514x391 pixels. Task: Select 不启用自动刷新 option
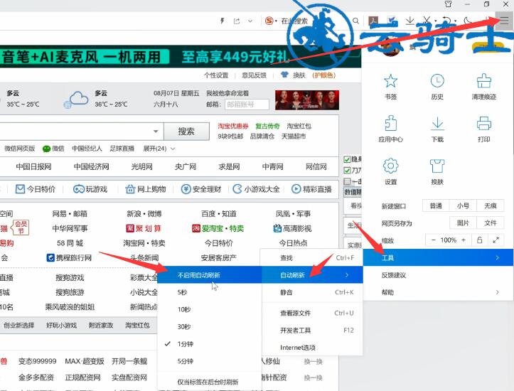tap(209, 275)
